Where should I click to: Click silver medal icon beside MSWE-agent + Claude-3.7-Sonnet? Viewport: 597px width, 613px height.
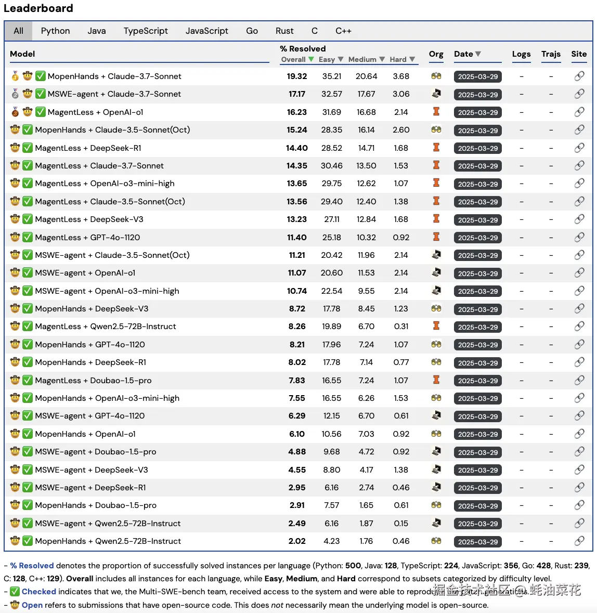[x=15, y=94]
